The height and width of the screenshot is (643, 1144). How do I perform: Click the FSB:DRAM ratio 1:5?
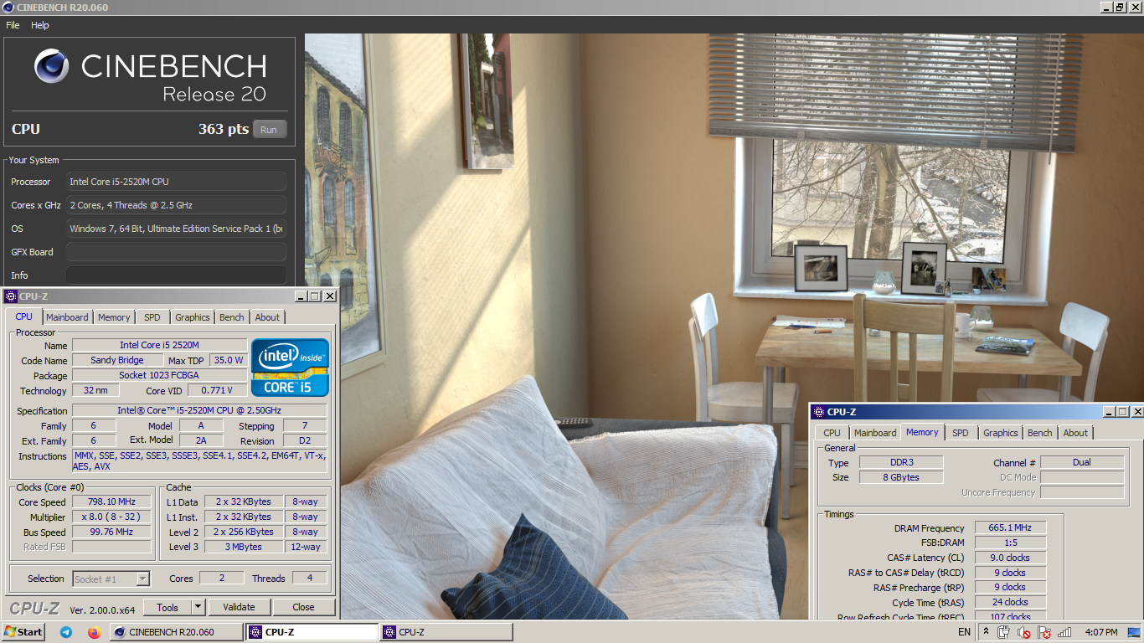pos(1010,543)
